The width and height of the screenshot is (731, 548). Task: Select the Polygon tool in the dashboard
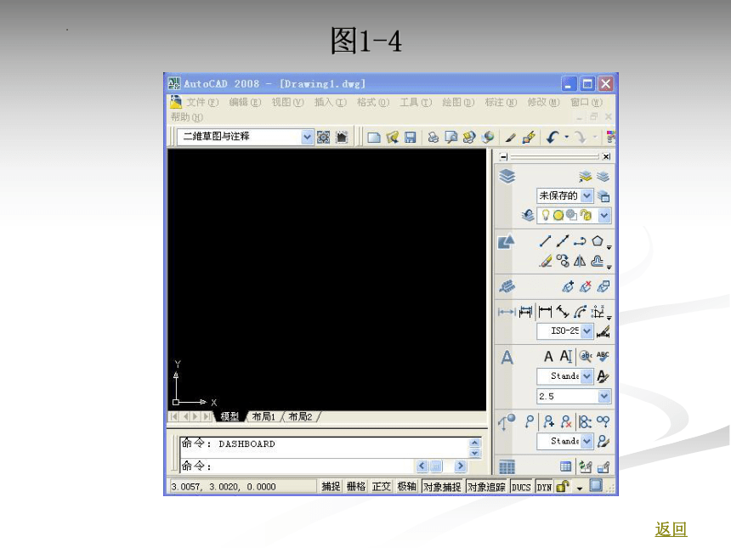click(x=598, y=241)
